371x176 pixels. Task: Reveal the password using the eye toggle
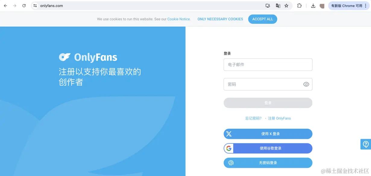coord(306,84)
